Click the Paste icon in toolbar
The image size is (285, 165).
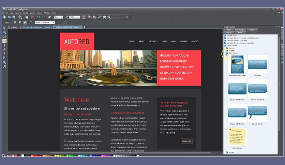tap(26, 17)
